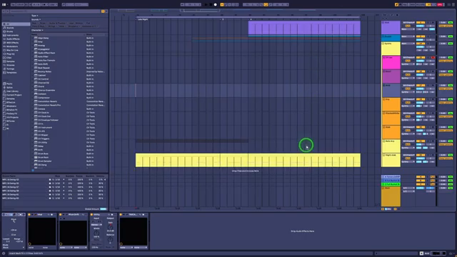This screenshot has height=257, width=457.
Task: Toggle the yellow browser filter button
Action: pos(103,11)
